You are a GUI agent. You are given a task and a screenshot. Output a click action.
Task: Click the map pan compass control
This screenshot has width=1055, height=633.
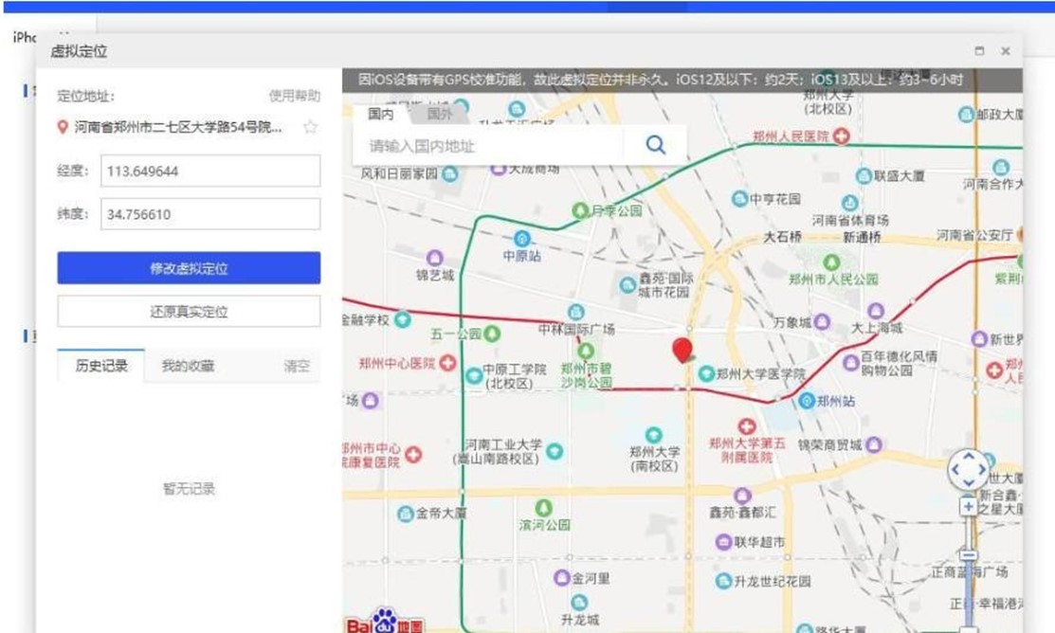(x=968, y=469)
